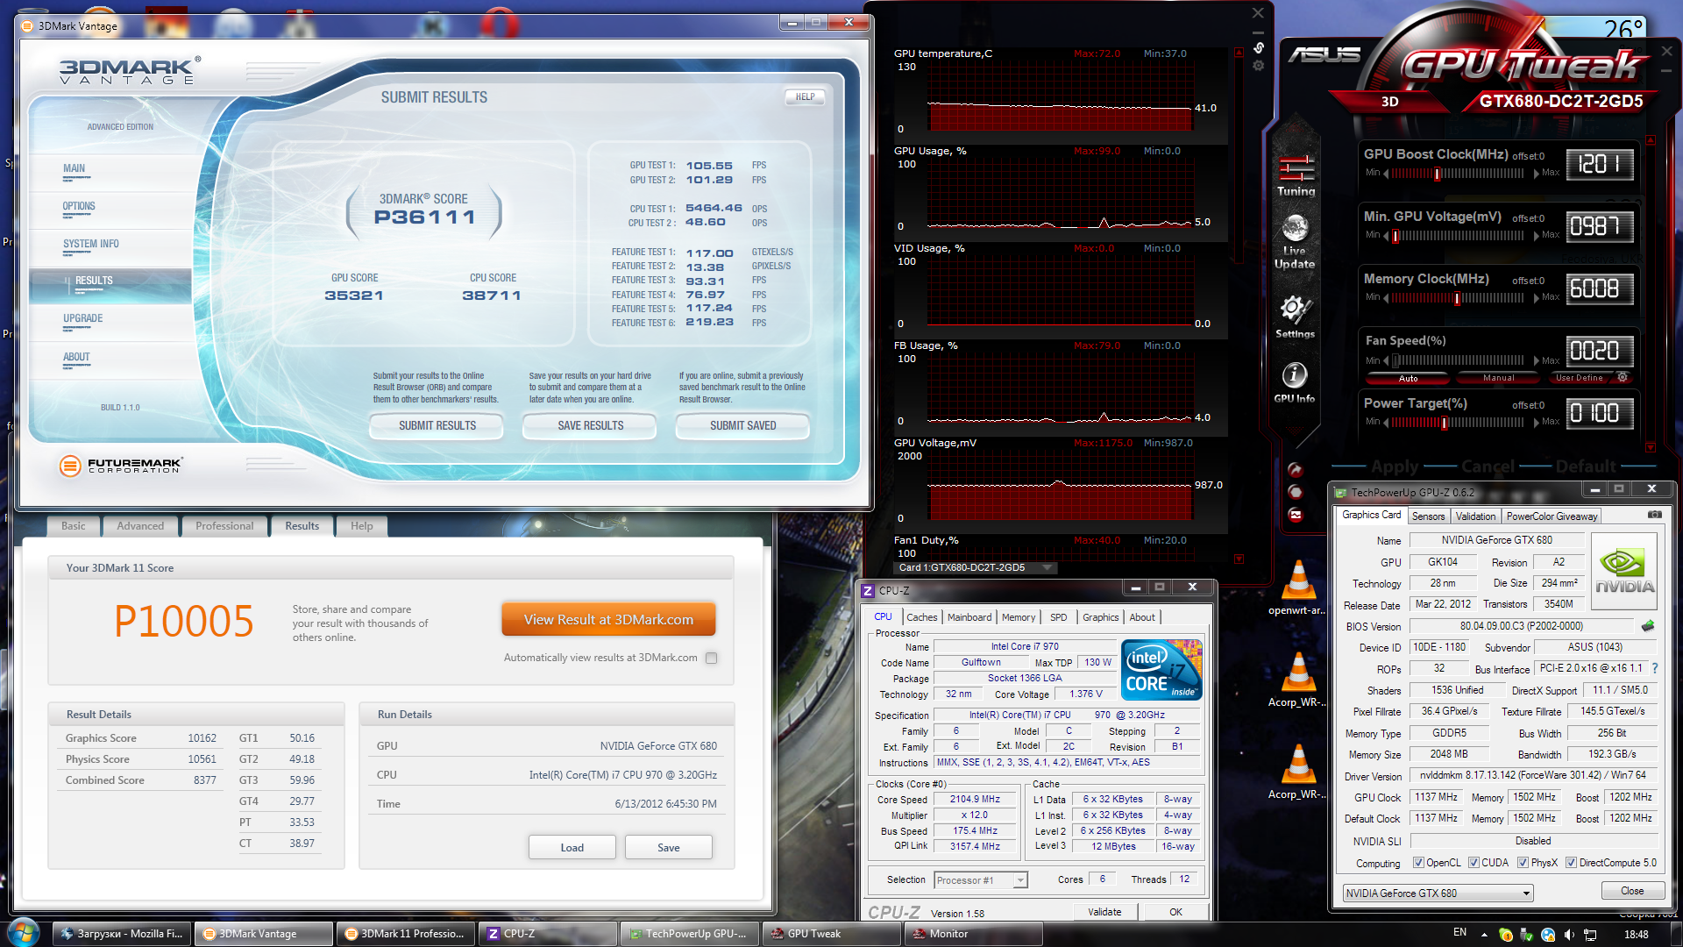
Task: Toggle automatically view results checkbox
Action: [x=712, y=659]
